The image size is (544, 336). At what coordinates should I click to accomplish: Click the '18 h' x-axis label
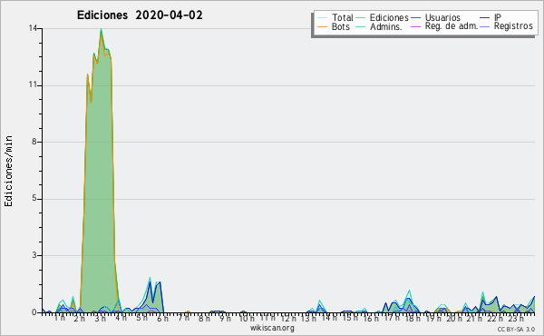click(x=413, y=318)
